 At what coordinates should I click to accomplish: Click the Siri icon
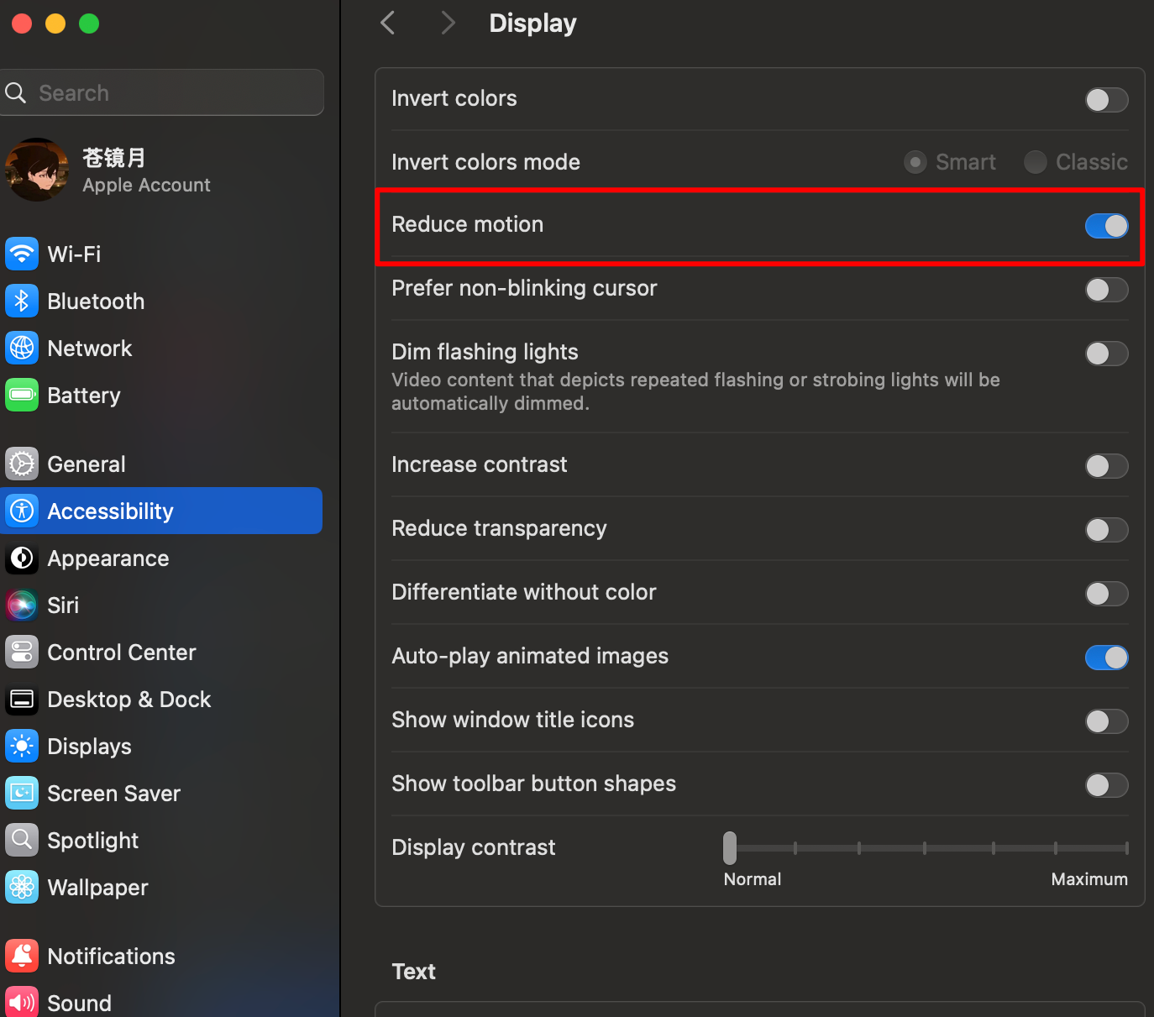[22, 605]
